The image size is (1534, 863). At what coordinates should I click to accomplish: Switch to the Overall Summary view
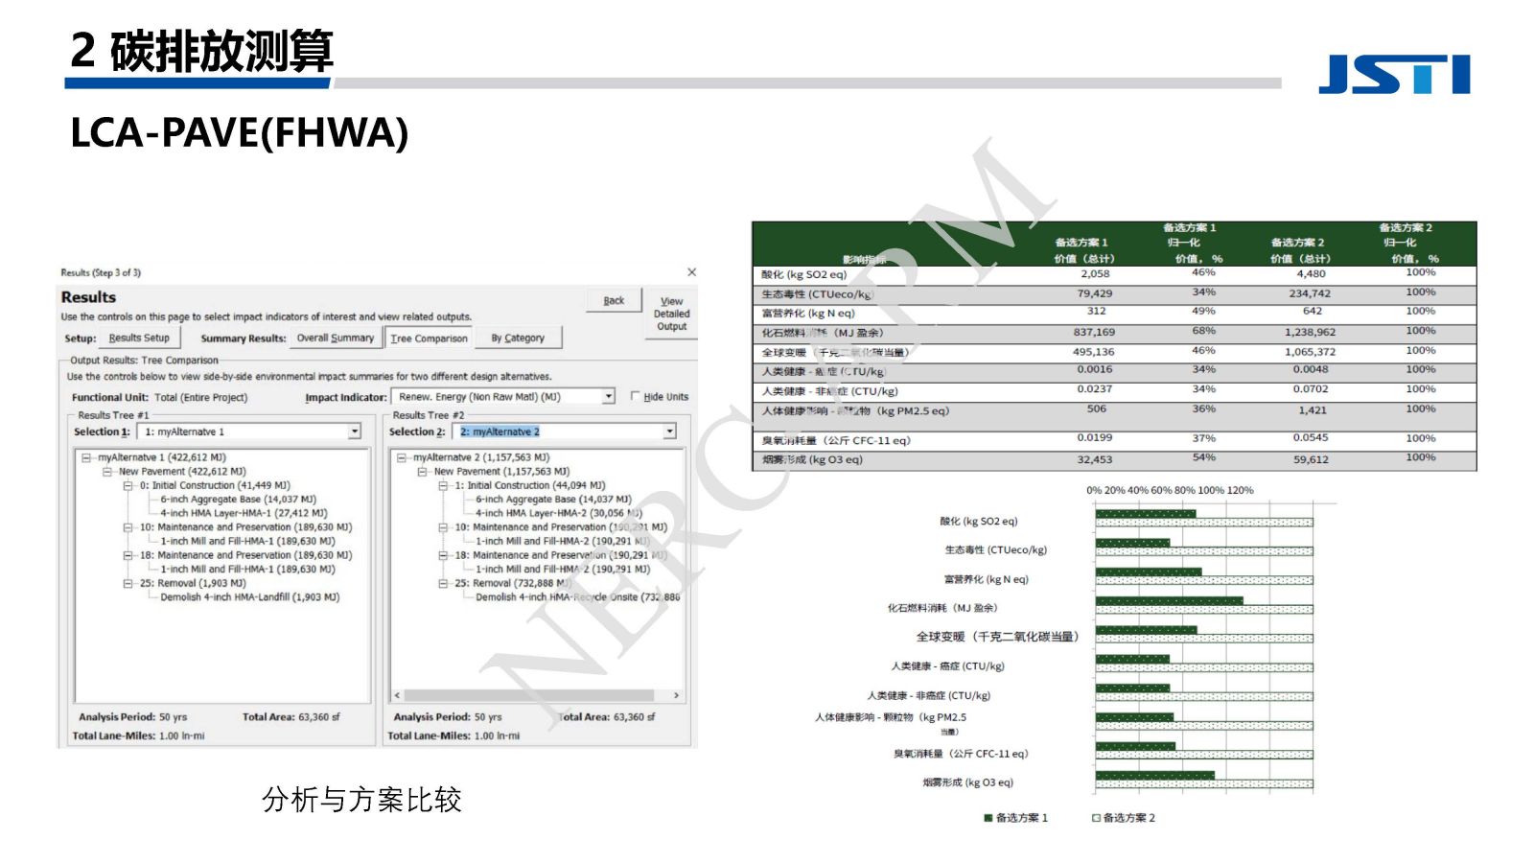335,338
